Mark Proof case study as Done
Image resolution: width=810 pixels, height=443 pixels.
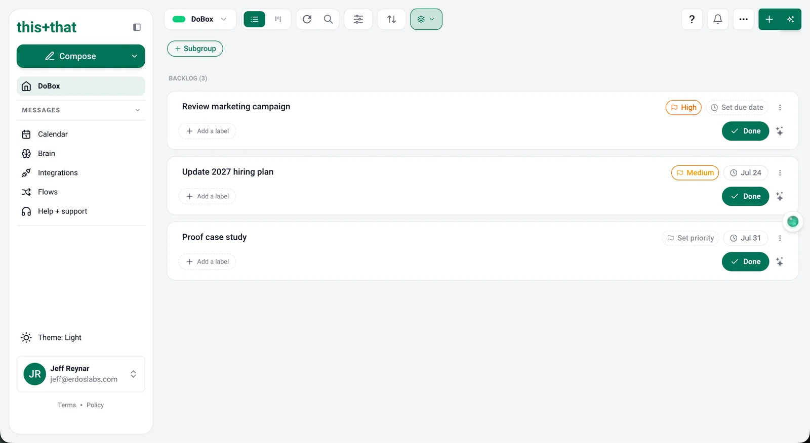pyautogui.click(x=745, y=261)
